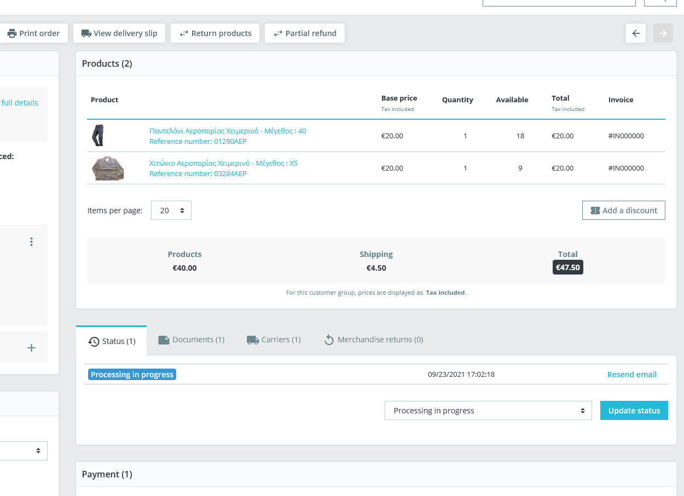684x496 pixels.
Task: Expand the order status dropdown
Action: click(x=488, y=411)
